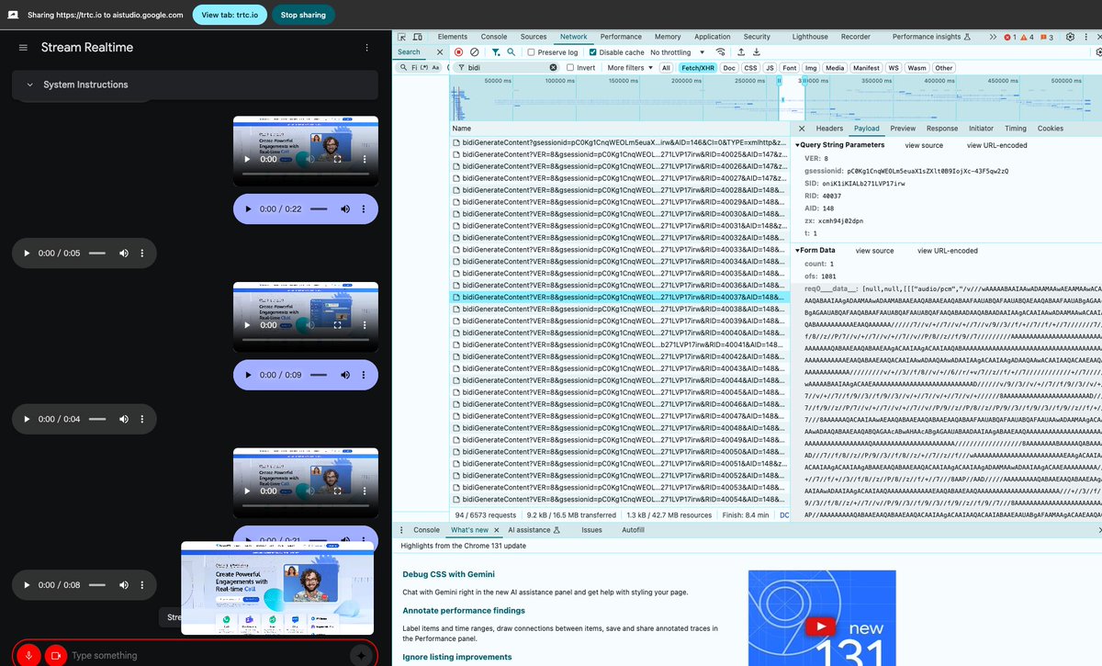Click the Stop sharing button
This screenshot has width=1102, height=666.
coord(303,15)
